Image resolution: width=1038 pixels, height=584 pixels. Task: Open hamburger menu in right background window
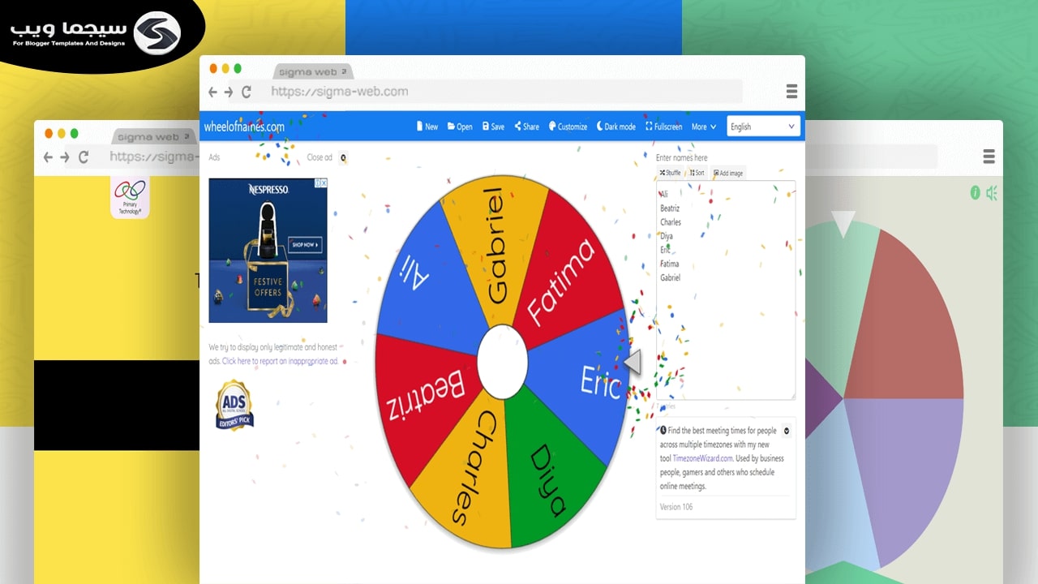(x=989, y=157)
